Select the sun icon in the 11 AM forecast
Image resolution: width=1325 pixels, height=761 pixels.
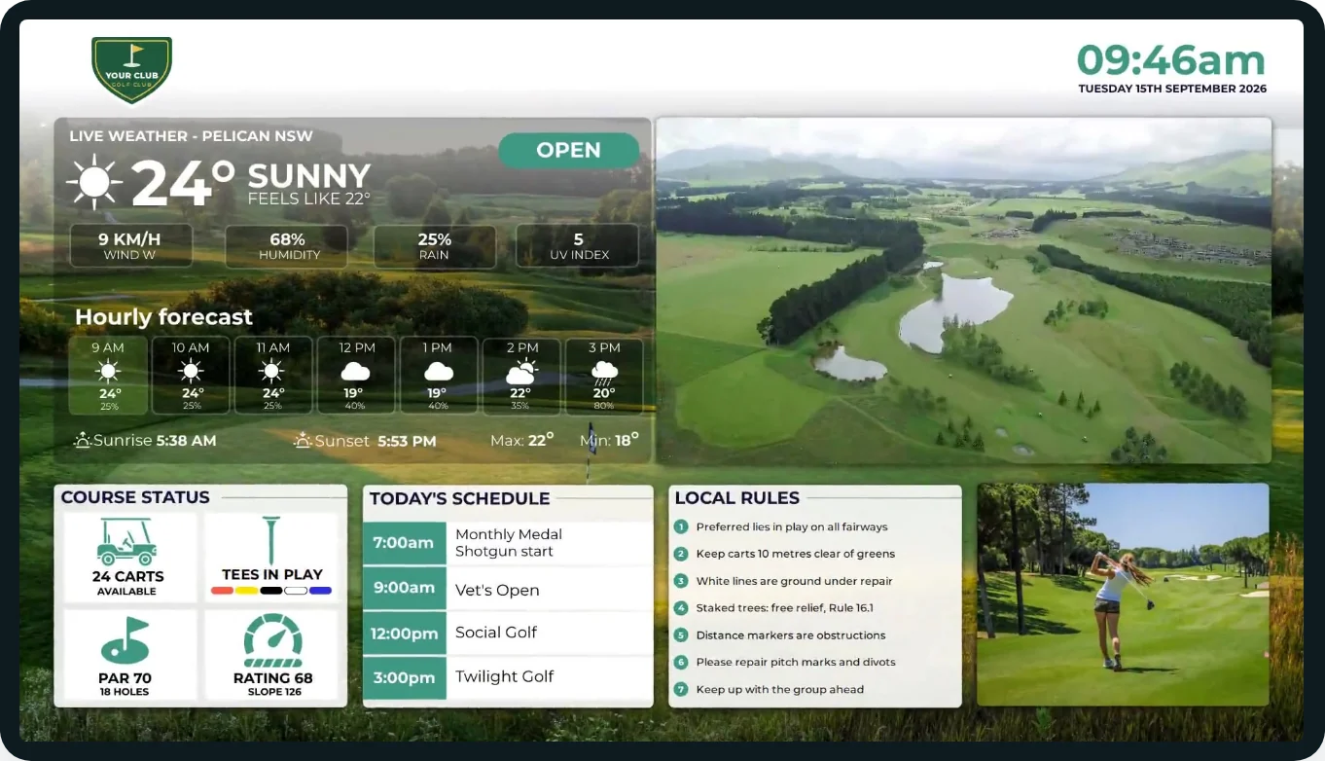[272, 371]
